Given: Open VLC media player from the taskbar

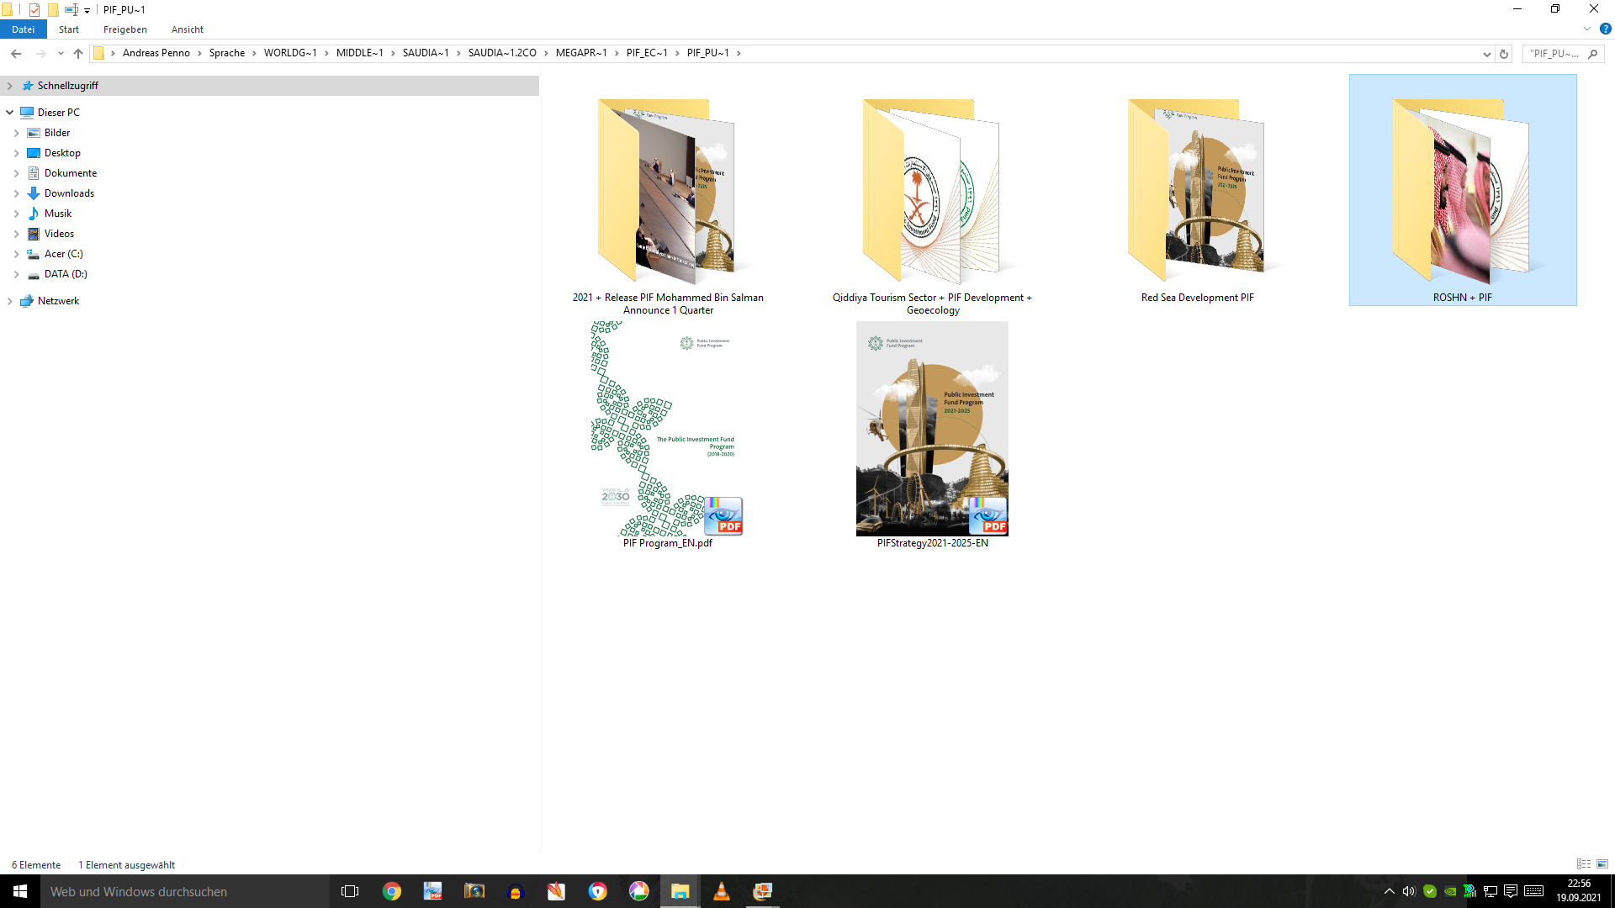Looking at the screenshot, I should 722,891.
